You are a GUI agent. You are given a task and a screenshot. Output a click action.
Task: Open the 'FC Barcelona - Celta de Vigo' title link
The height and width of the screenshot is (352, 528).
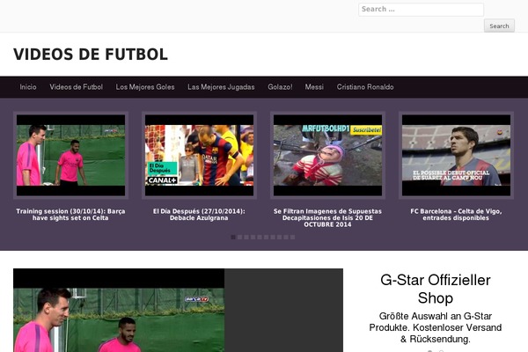coord(456,215)
